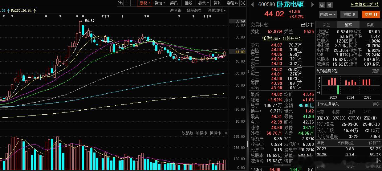Click 卖五 ask price 44.07
The width and height of the screenshot is (382, 171).
click(x=276, y=45)
